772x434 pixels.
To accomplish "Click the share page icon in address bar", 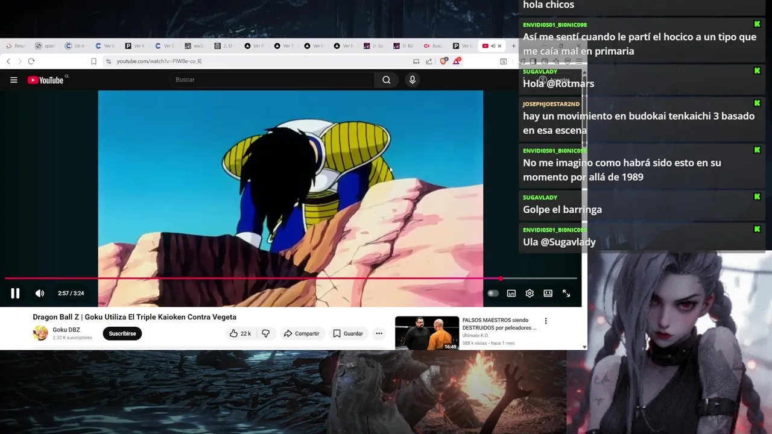I will (429, 61).
